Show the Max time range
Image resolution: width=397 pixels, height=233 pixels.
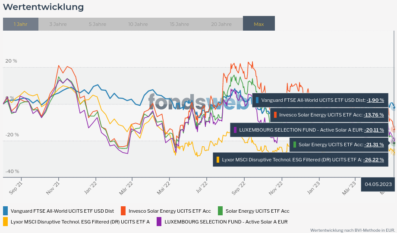(x=259, y=24)
